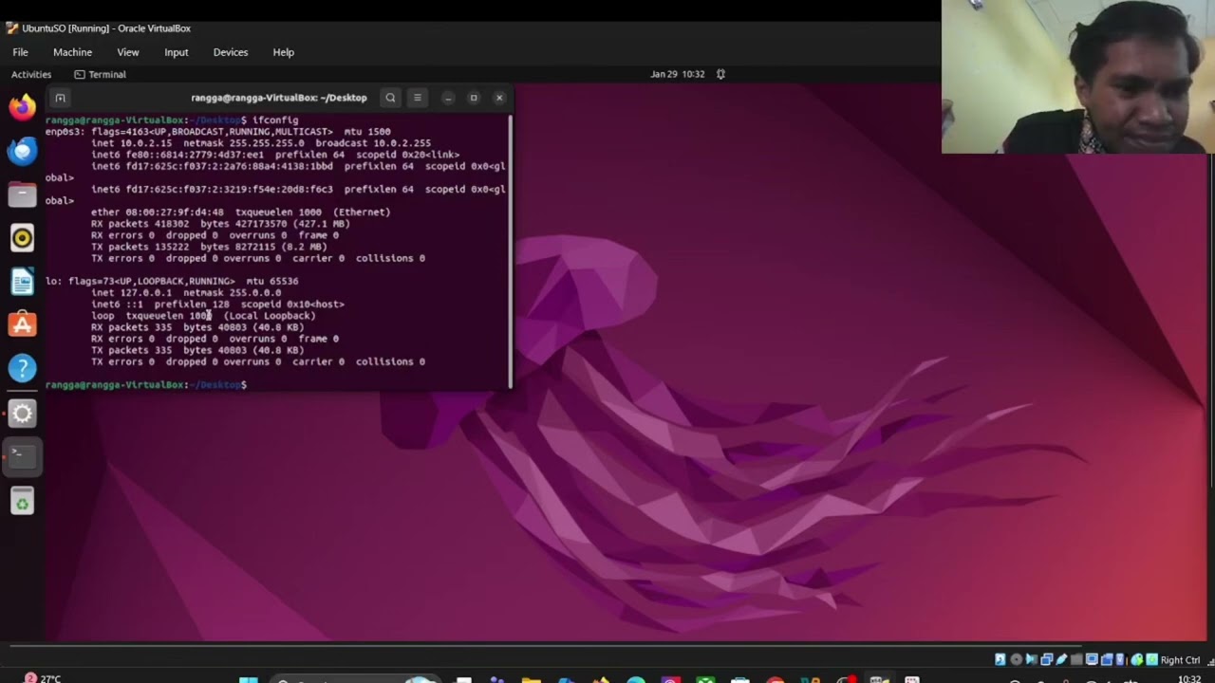Click the "inet 10.0.2.15" address text

(x=132, y=143)
